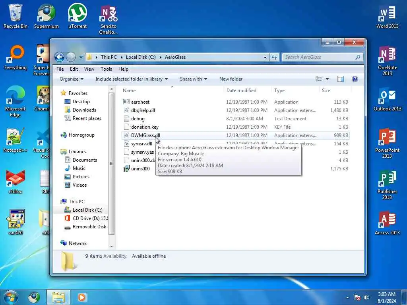Open the Windows Start orb
The image size is (407, 305).
[x=10, y=297]
